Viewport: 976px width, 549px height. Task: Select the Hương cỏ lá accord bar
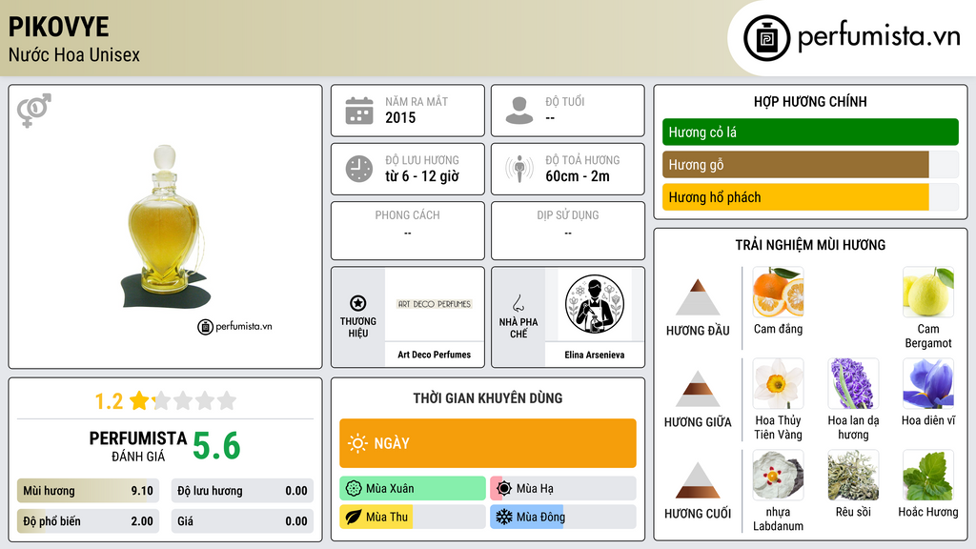(x=810, y=132)
